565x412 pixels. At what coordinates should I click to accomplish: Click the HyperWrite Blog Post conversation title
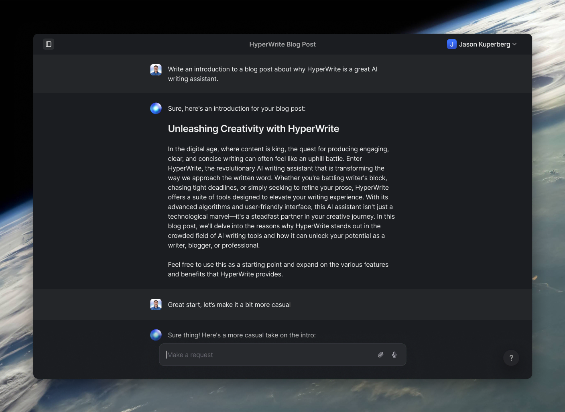[x=282, y=44]
